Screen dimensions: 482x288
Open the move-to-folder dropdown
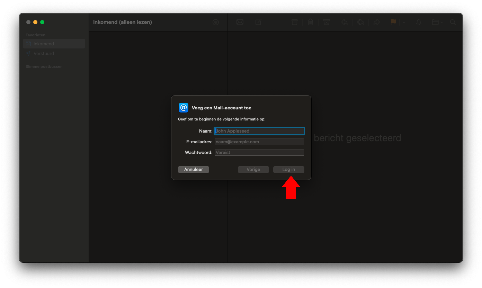437,22
